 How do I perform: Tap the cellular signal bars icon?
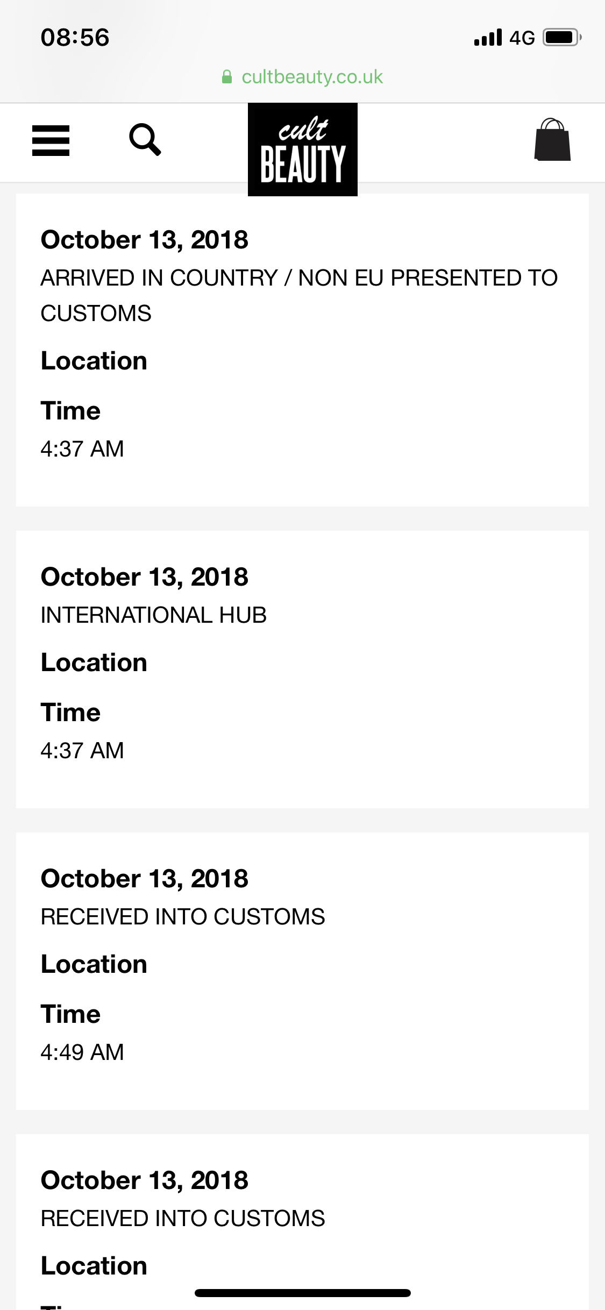488,38
